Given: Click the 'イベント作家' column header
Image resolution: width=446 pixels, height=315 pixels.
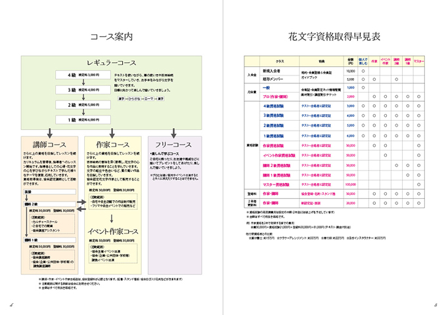Looking at the screenshot, I should pyautogui.click(x=386, y=62).
